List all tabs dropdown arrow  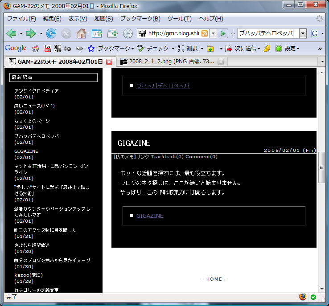pyautogui.click(x=322, y=62)
